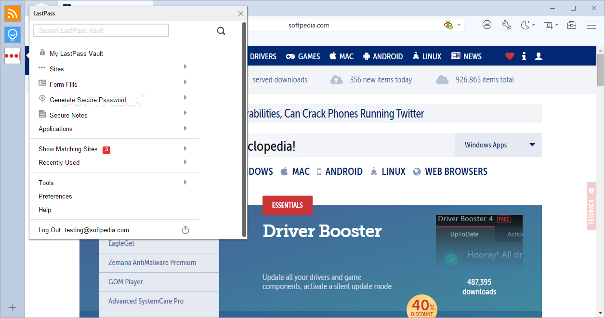Viewport: 605px width, 318px height.
Task: Add a new sidebar panel with plus
Action: [13, 307]
